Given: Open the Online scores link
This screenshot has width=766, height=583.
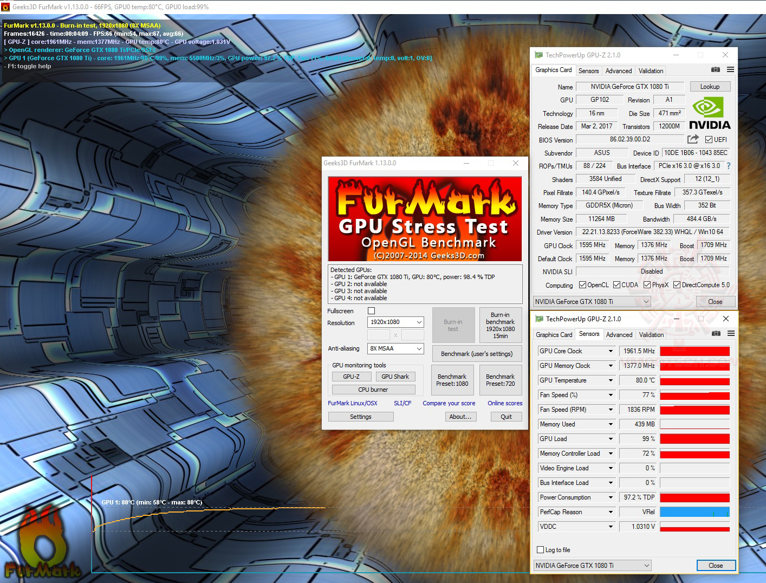Looking at the screenshot, I should point(505,403).
